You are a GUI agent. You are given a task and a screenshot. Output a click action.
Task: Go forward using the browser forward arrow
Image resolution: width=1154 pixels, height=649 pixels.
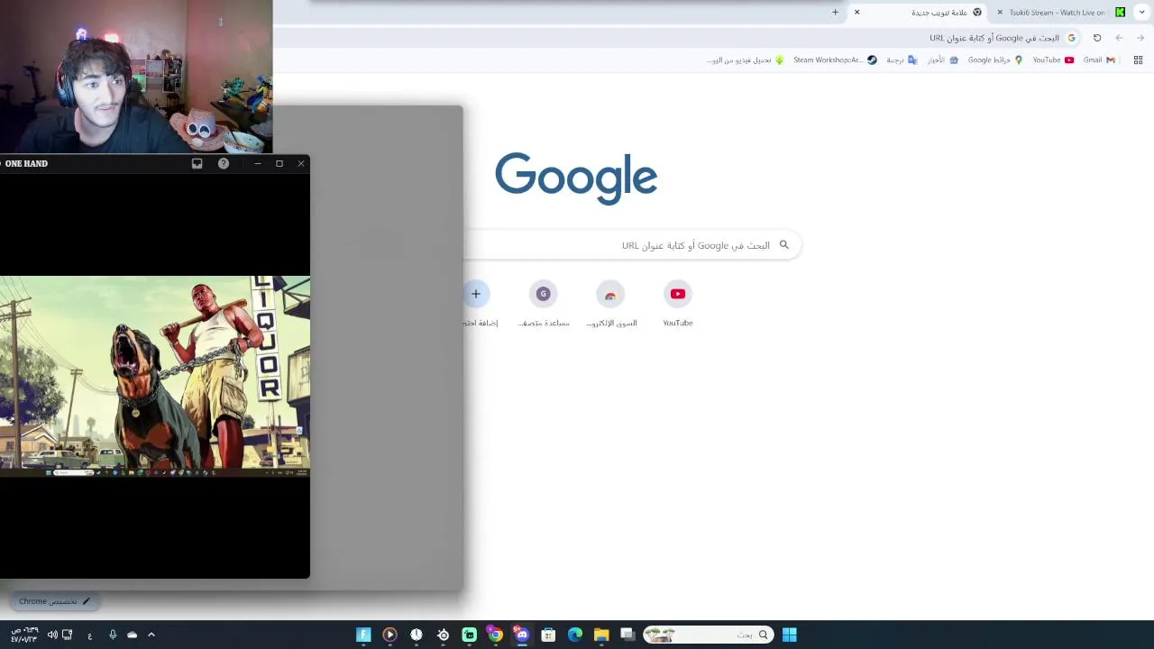pyautogui.click(x=1140, y=38)
